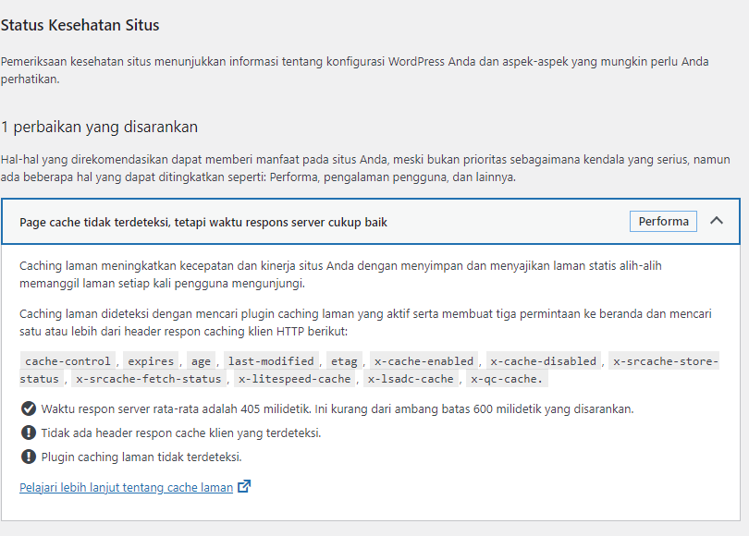Click the checkmark icon beside server response time
This screenshot has width=749, height=536.
29,408
